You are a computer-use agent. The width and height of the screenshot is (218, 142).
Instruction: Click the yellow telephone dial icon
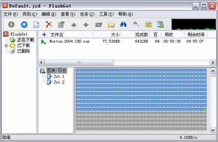pos(148,24)
